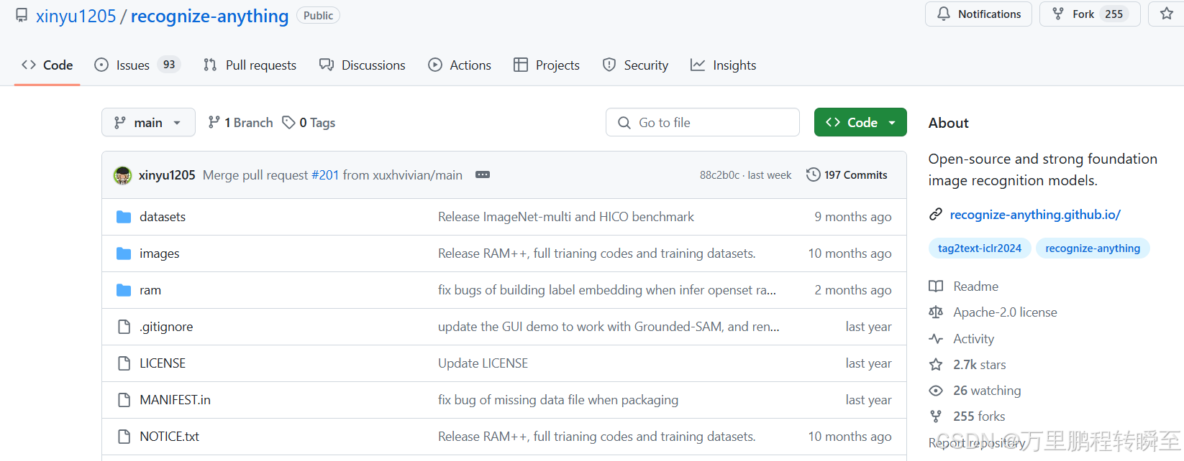
Task: Click the file icon for NOTICE.txt
Action: (x=124, y=437)
